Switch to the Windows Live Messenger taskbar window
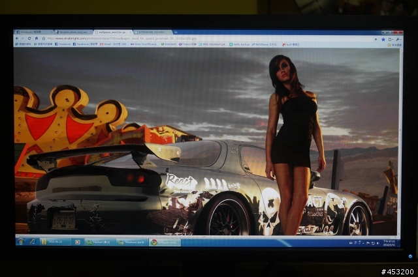This screenshot has height=277, width=418. (132, 242)
